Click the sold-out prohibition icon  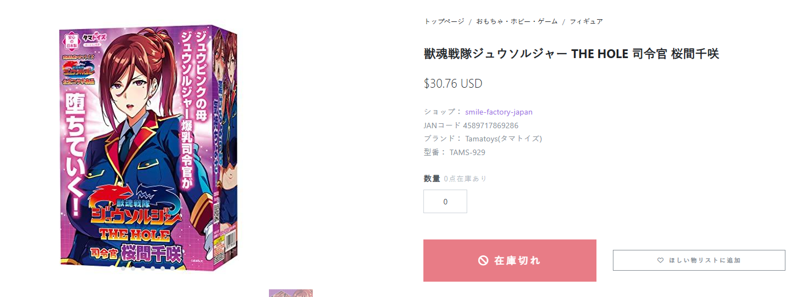click(483, 261)
